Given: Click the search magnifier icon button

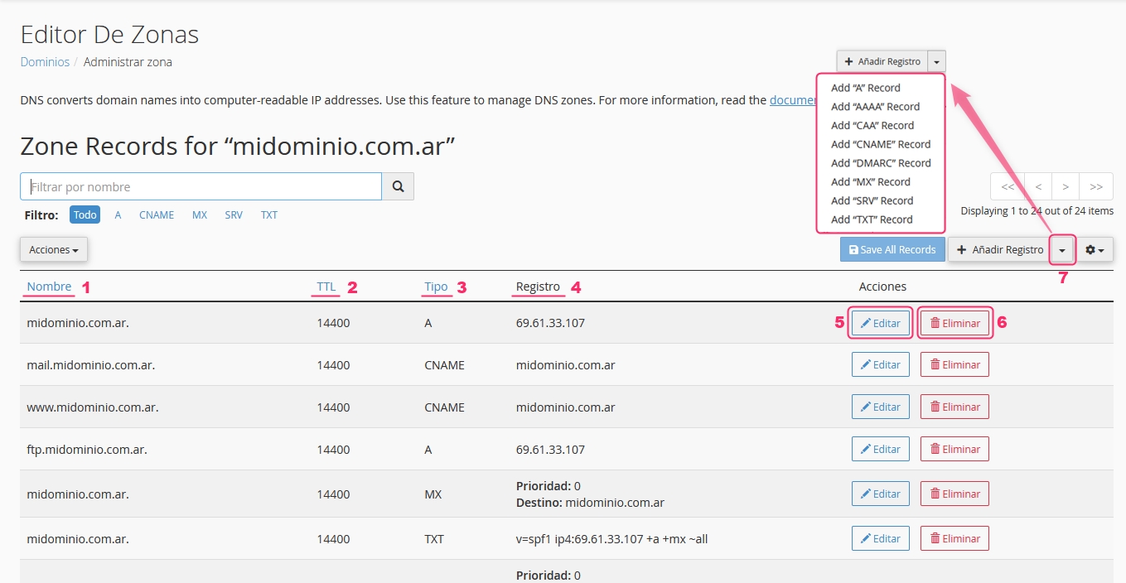Looking at the screenshot, I should coord(398,186).
